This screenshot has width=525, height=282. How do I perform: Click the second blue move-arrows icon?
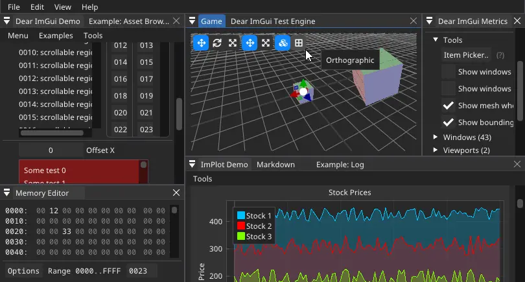250,43
